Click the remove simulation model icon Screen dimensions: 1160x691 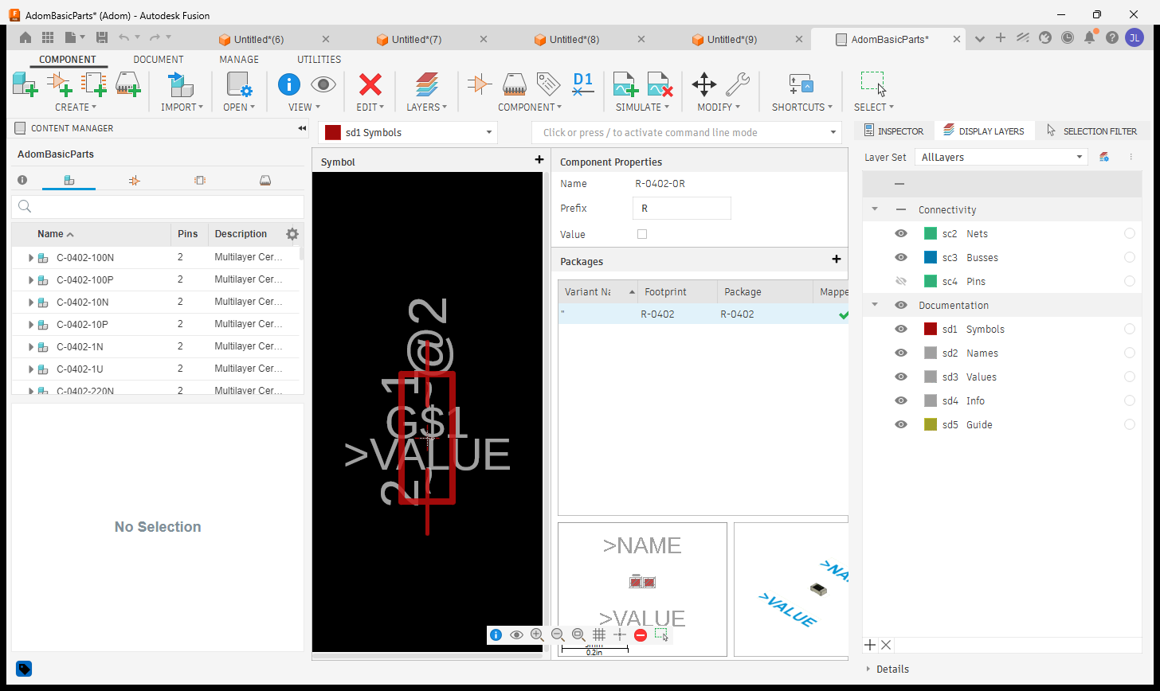(x=660, y=84)
